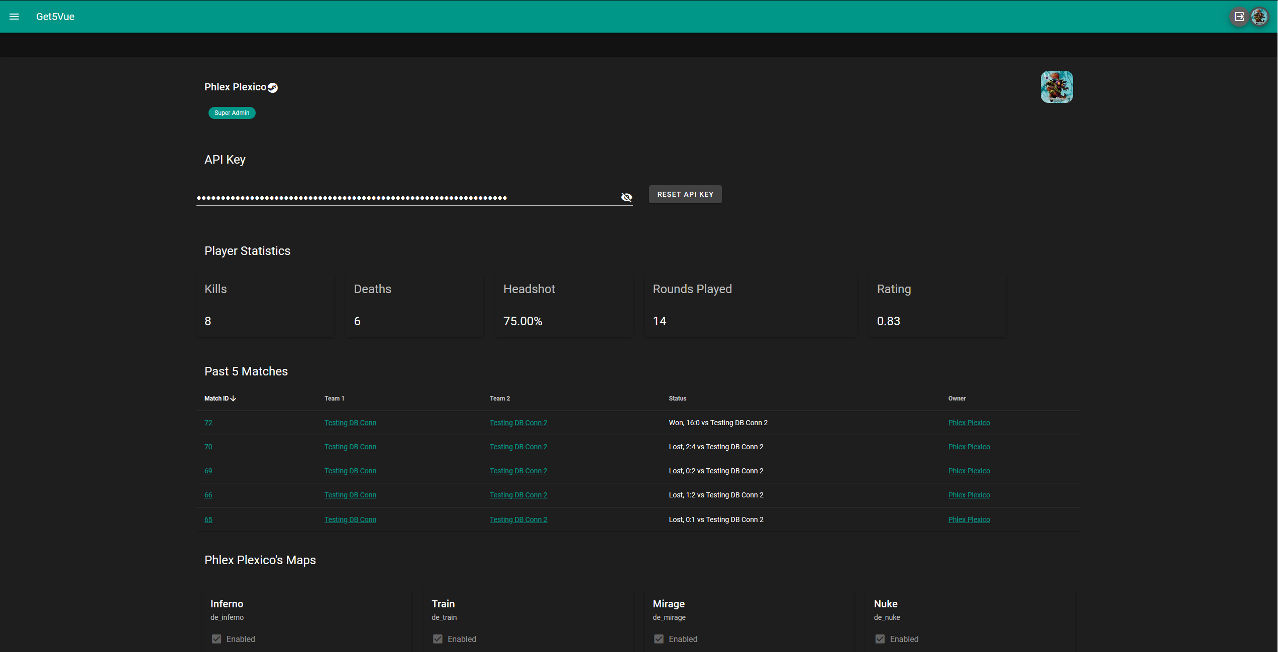Toggle Enabled checkbox for Nuke map
The image size is (1278, 652).
880,639
